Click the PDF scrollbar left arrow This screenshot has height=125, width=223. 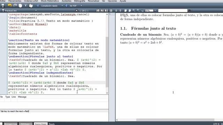[117, 120]
